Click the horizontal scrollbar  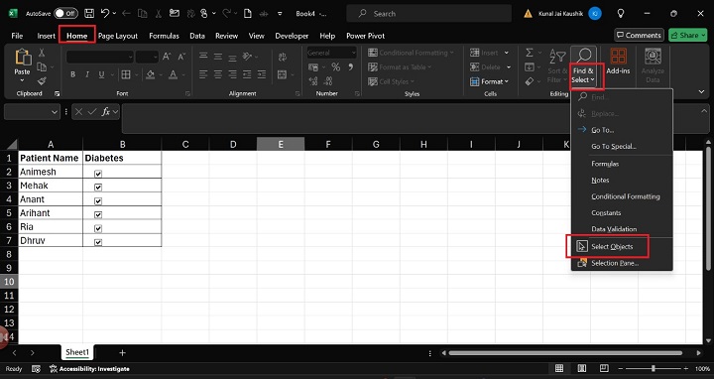tap(565, 352)
